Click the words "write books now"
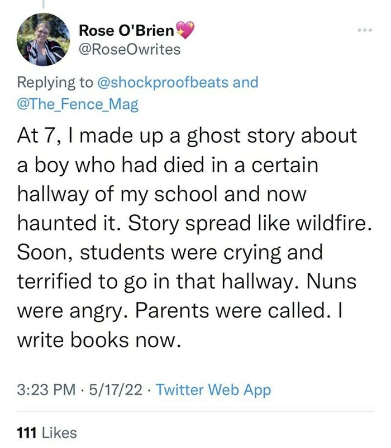Viewport: 391px width, 448px height. coord(100,338)
